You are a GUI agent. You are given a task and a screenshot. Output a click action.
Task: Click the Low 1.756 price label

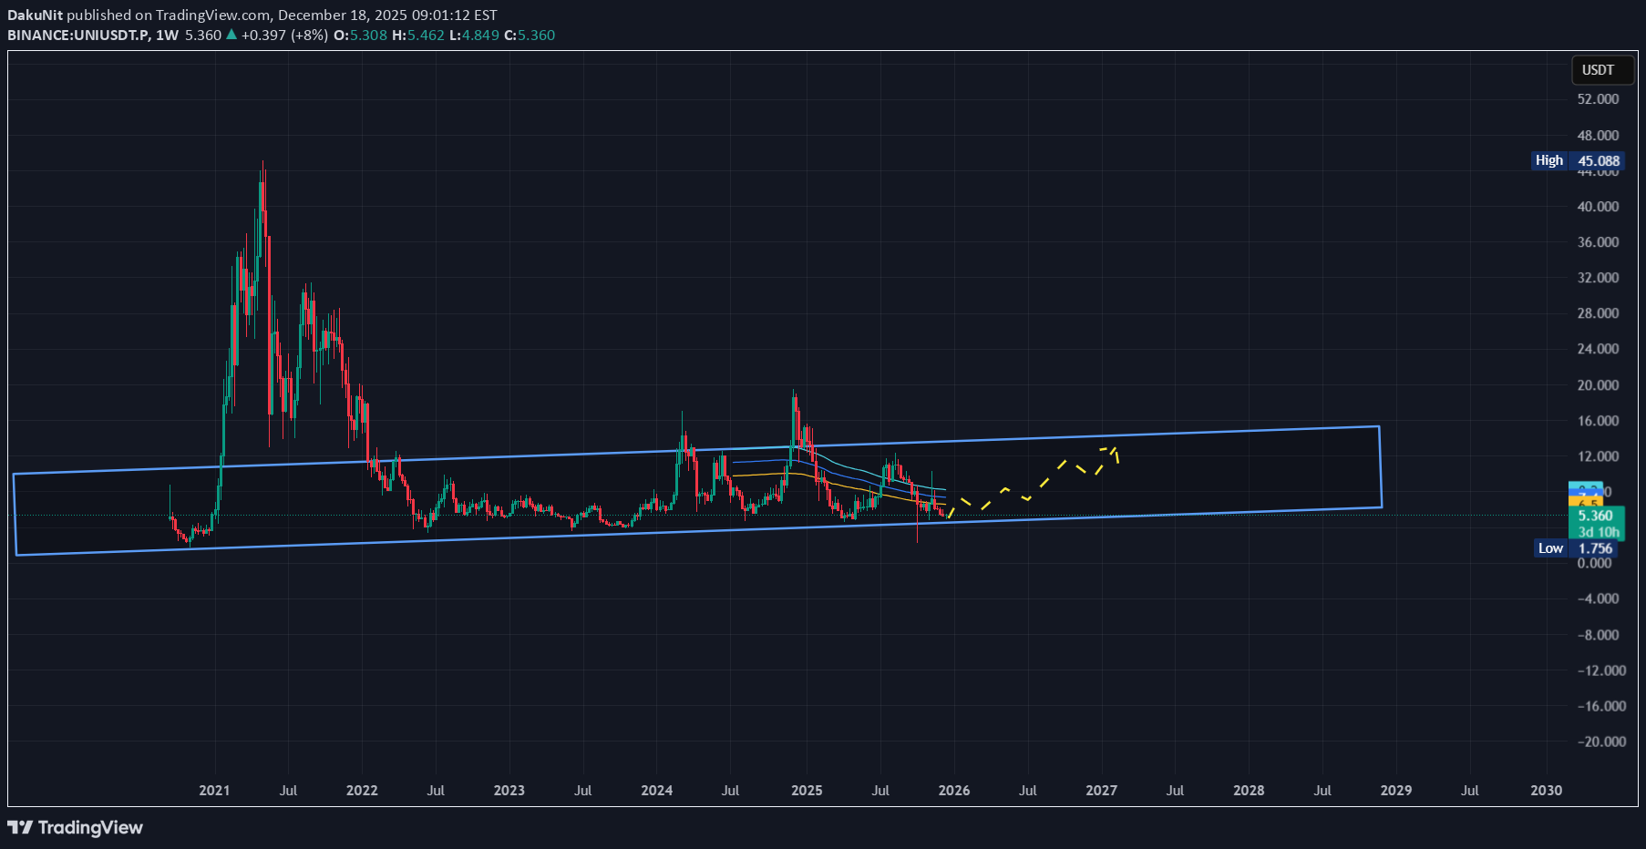pos(1579,547)
